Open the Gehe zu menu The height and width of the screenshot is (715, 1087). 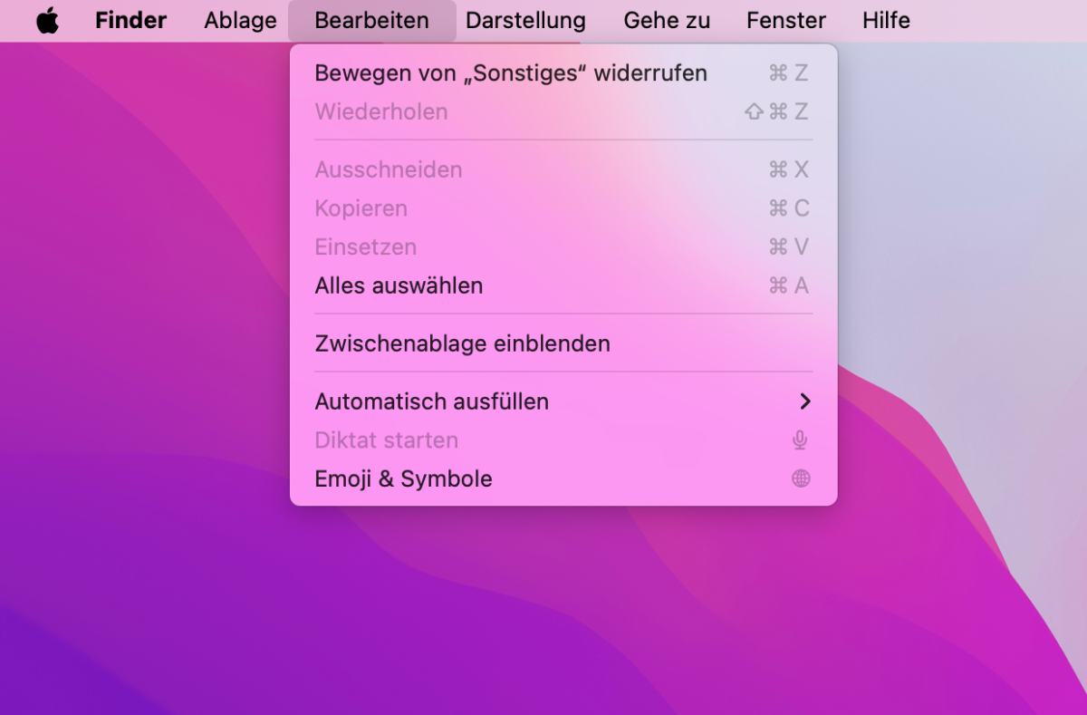(x=667, y=20)
